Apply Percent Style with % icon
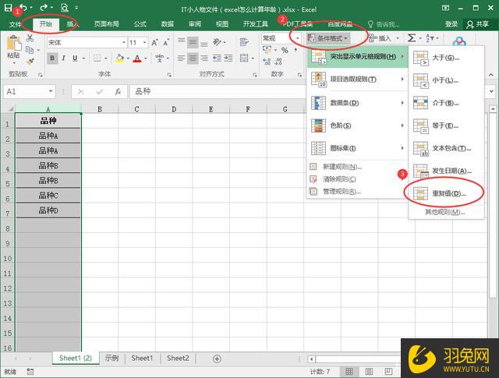Screen dimensions: 499x378 point(285,51)
